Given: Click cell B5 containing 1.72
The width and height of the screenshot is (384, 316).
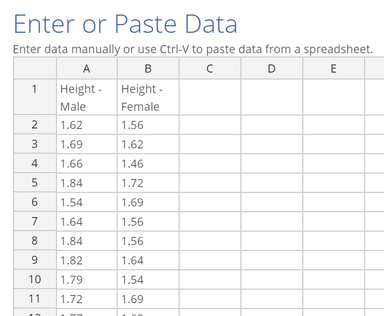Looking at the screenshot, I should point(148,183).
